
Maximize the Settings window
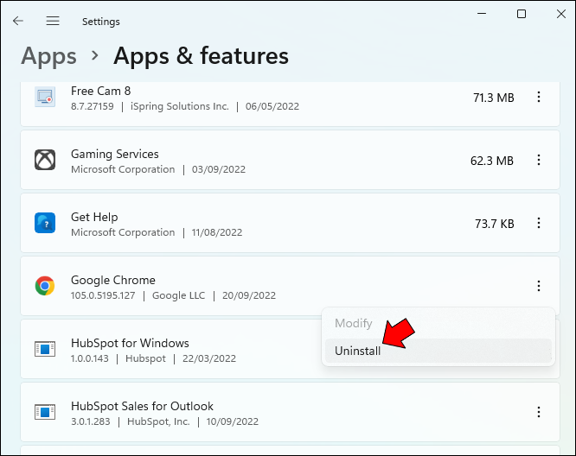[x=522, y=14]
